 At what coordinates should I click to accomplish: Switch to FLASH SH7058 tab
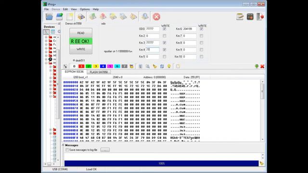tap(99, 72)
